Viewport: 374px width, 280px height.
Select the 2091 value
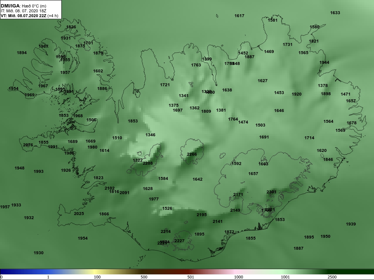pos(124,193)
